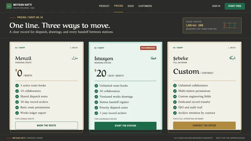This screenshot has height=141, width=251.
Task: Click the Meydan Hatti logo icon
Action: 9,6
